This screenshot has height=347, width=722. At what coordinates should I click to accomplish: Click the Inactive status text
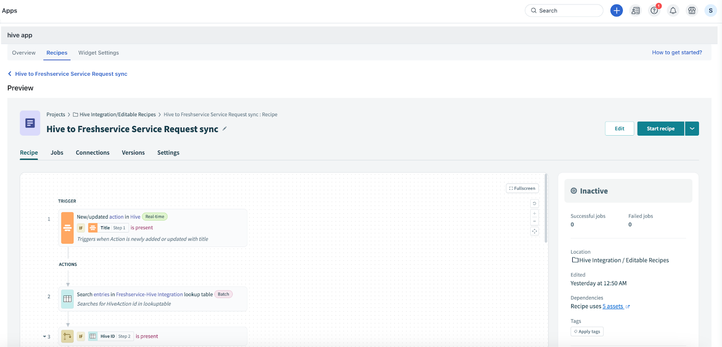point(594,191)
